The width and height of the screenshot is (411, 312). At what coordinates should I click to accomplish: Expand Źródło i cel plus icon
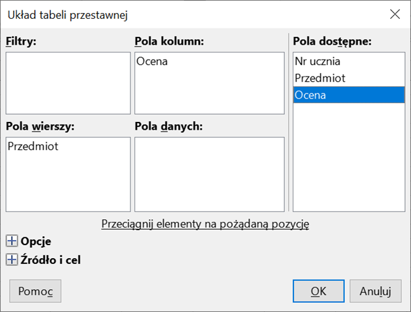(x=11, y=260)
